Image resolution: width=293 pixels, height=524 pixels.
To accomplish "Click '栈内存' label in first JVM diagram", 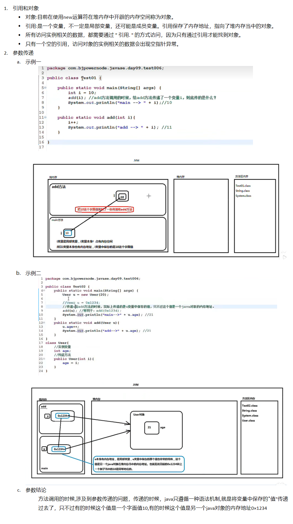I will click(x=53, y=177).
